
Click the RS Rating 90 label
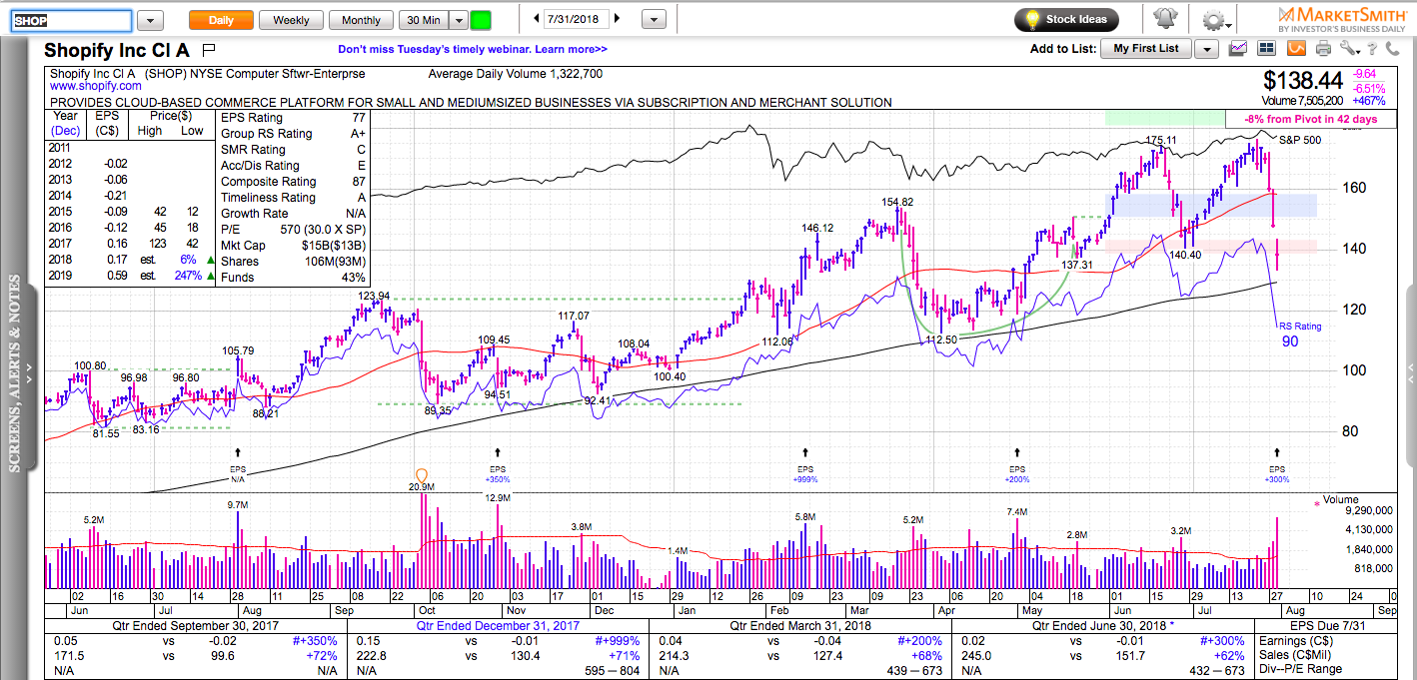1300,334
